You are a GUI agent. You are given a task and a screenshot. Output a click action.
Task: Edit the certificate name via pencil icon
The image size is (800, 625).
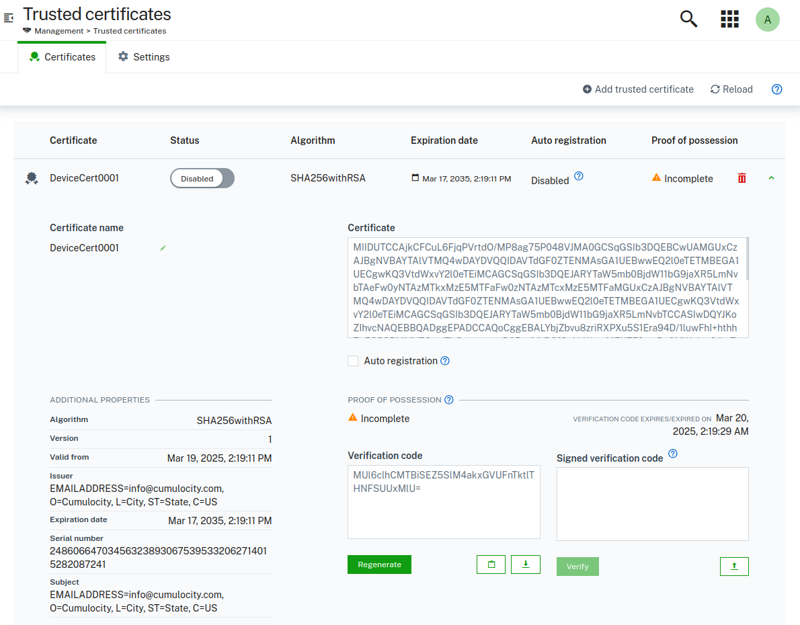click(x=162, y=248)
